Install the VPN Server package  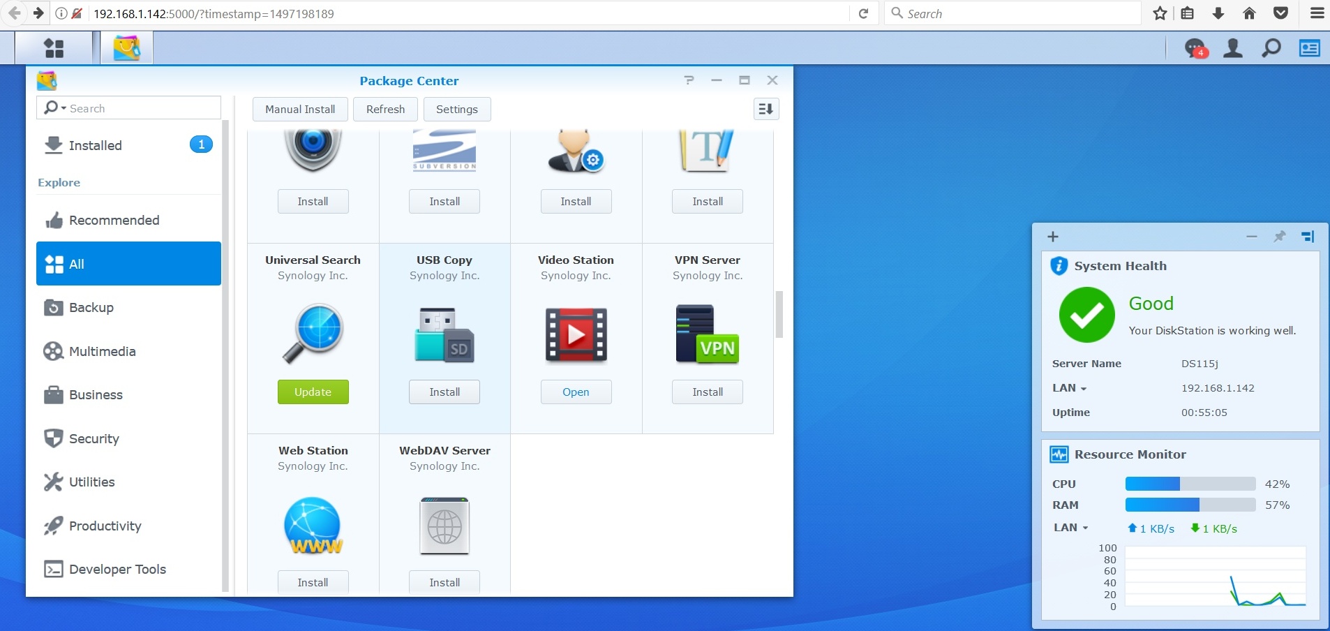[708, 392]
